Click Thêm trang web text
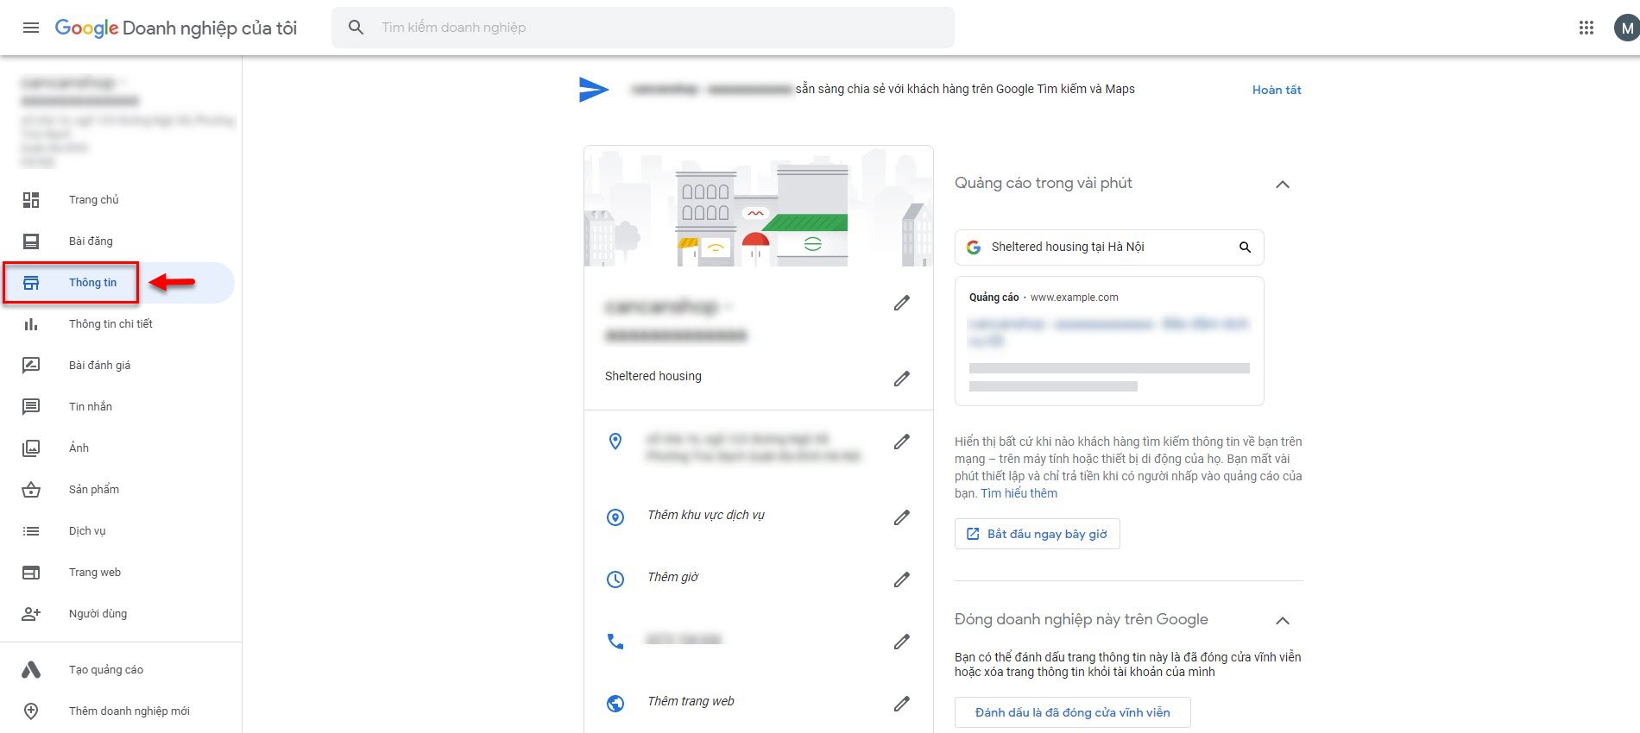The width and height of the screenshot is (1640, 733). pyautogui.click(x=691, y=701)
